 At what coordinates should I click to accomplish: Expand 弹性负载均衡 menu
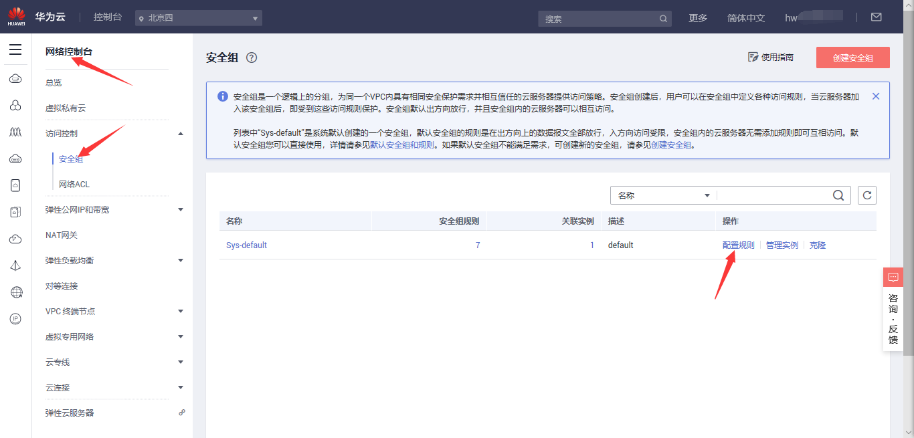[x=181, y=260]
